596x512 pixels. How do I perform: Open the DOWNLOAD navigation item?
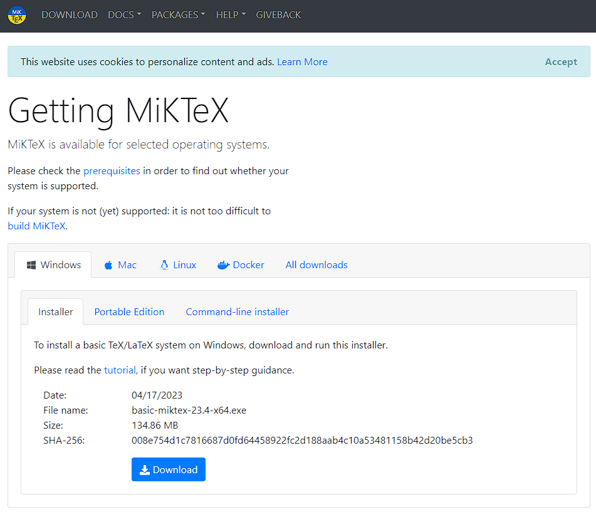(x=70, y=15)
